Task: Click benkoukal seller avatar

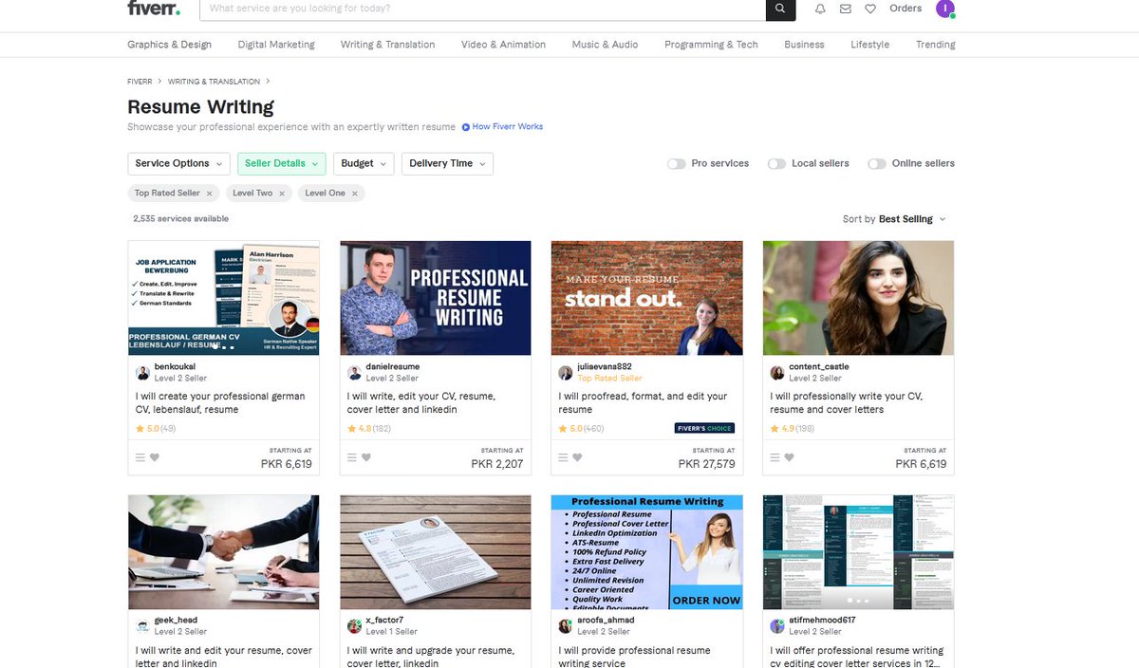Action: [142, 372]
